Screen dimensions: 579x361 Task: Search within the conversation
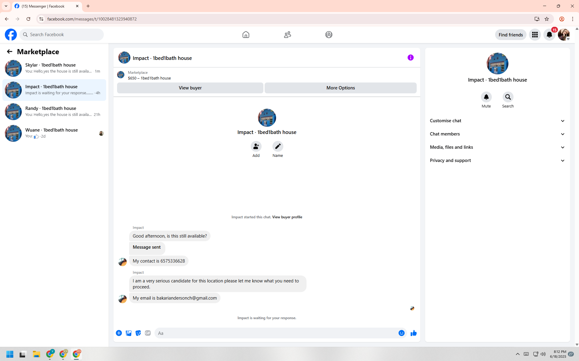click(x=508, y=97)
